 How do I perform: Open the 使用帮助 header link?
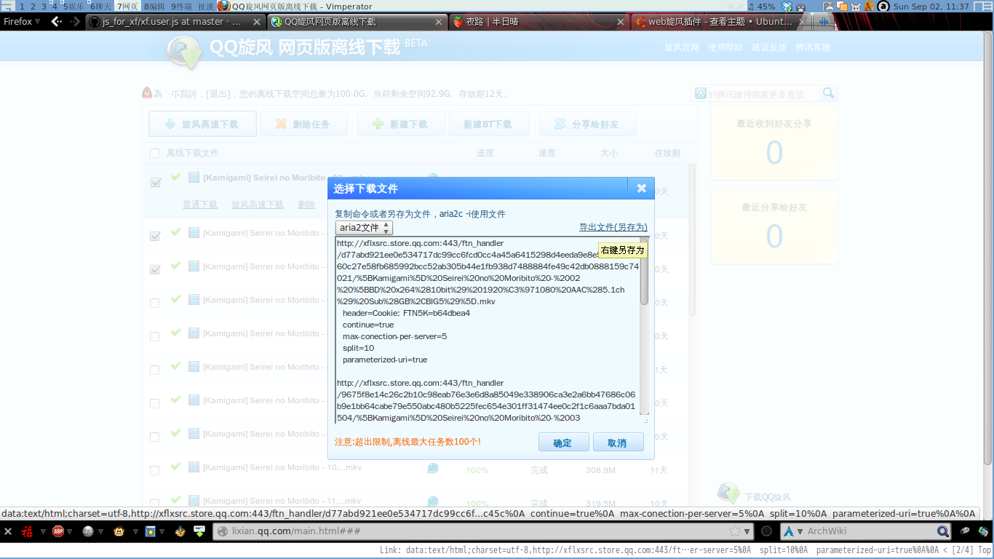(x=725, y=47)
